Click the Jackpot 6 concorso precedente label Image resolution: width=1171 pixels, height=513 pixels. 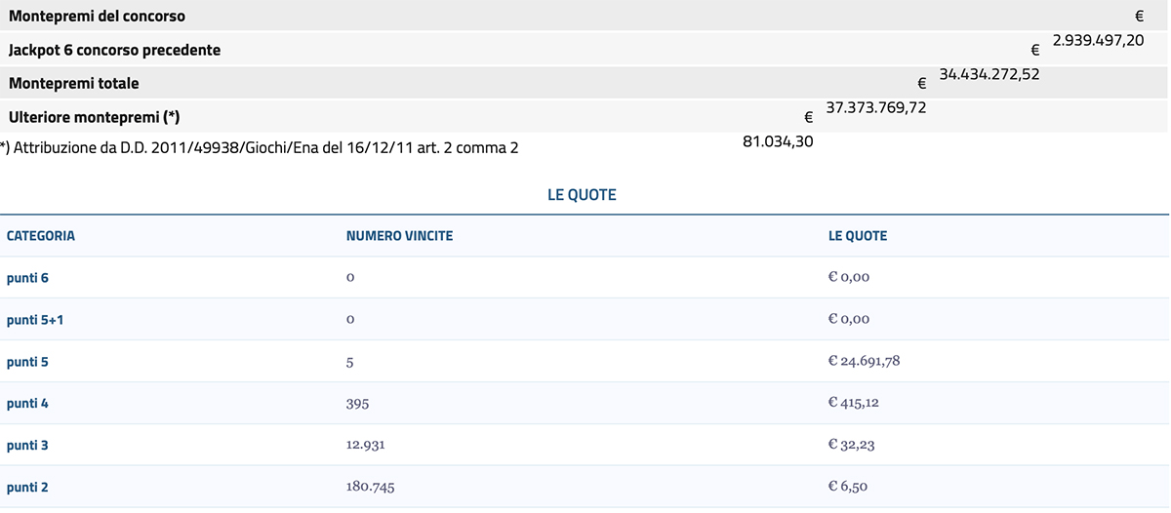click(x=114, y=50)
